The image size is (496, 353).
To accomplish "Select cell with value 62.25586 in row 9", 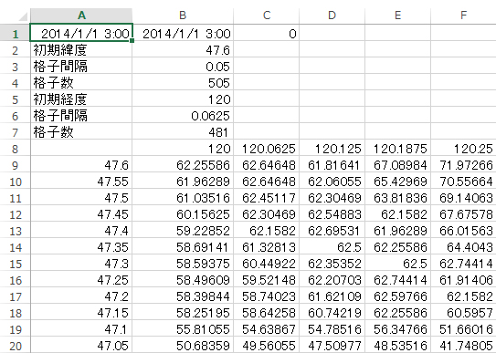I will pyautogui.click(x=183, y=165).
